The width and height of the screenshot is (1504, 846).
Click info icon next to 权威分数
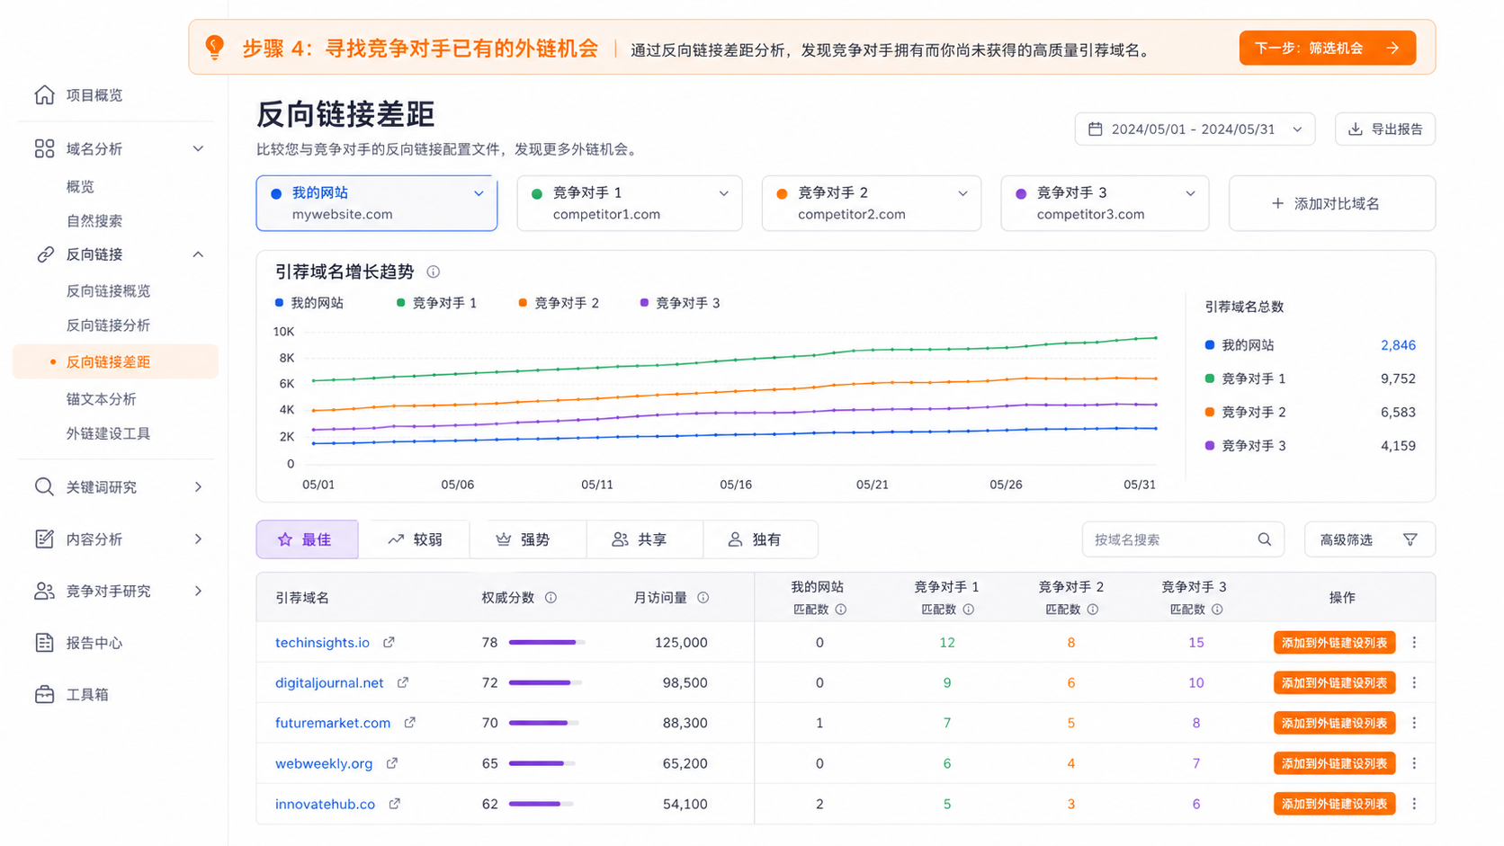(x=551, y=598)
